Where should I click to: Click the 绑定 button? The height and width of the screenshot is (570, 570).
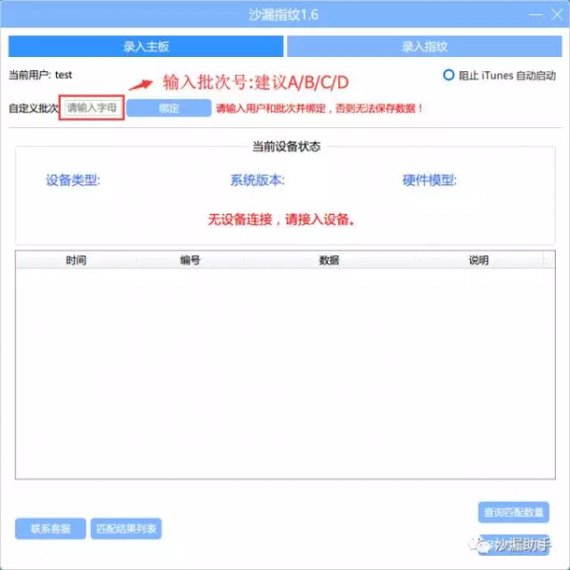(169, 108)
